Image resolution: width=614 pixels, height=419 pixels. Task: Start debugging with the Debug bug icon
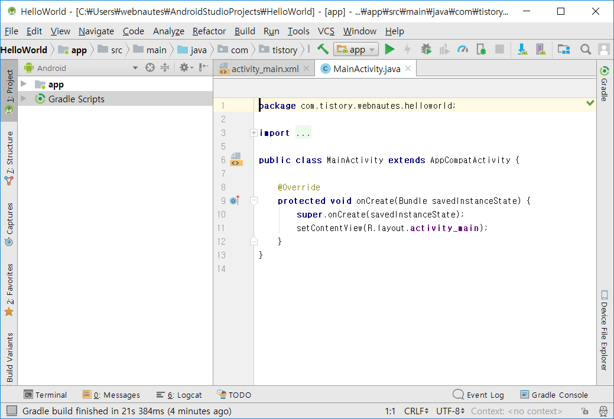click(426, 49)
